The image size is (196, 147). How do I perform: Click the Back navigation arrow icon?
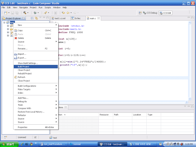point(68,13)
